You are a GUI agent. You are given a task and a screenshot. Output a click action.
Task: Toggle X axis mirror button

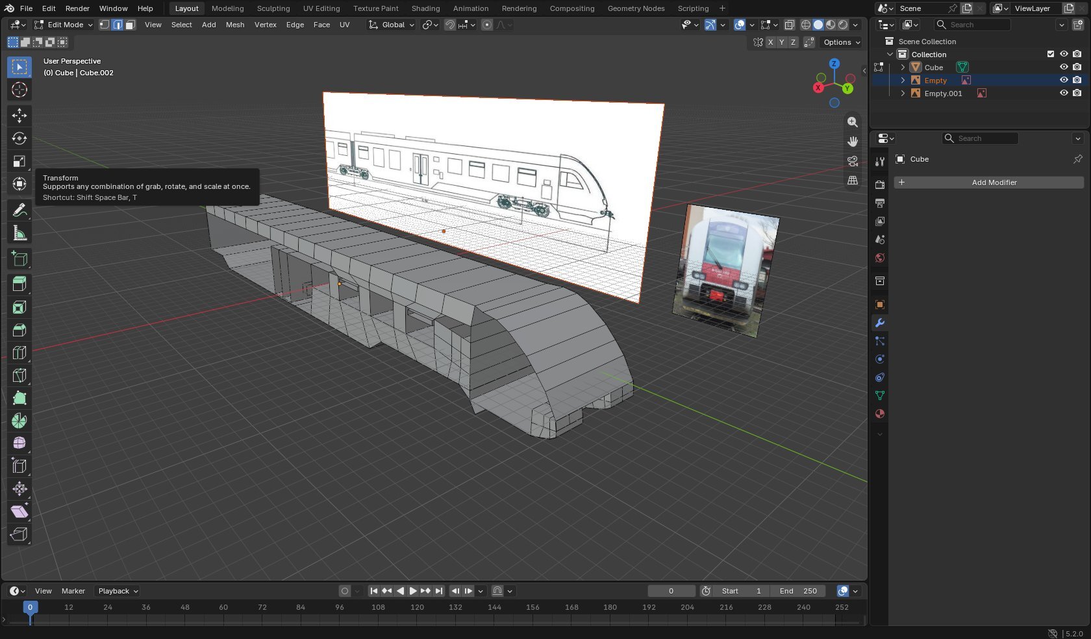[770, 42]
